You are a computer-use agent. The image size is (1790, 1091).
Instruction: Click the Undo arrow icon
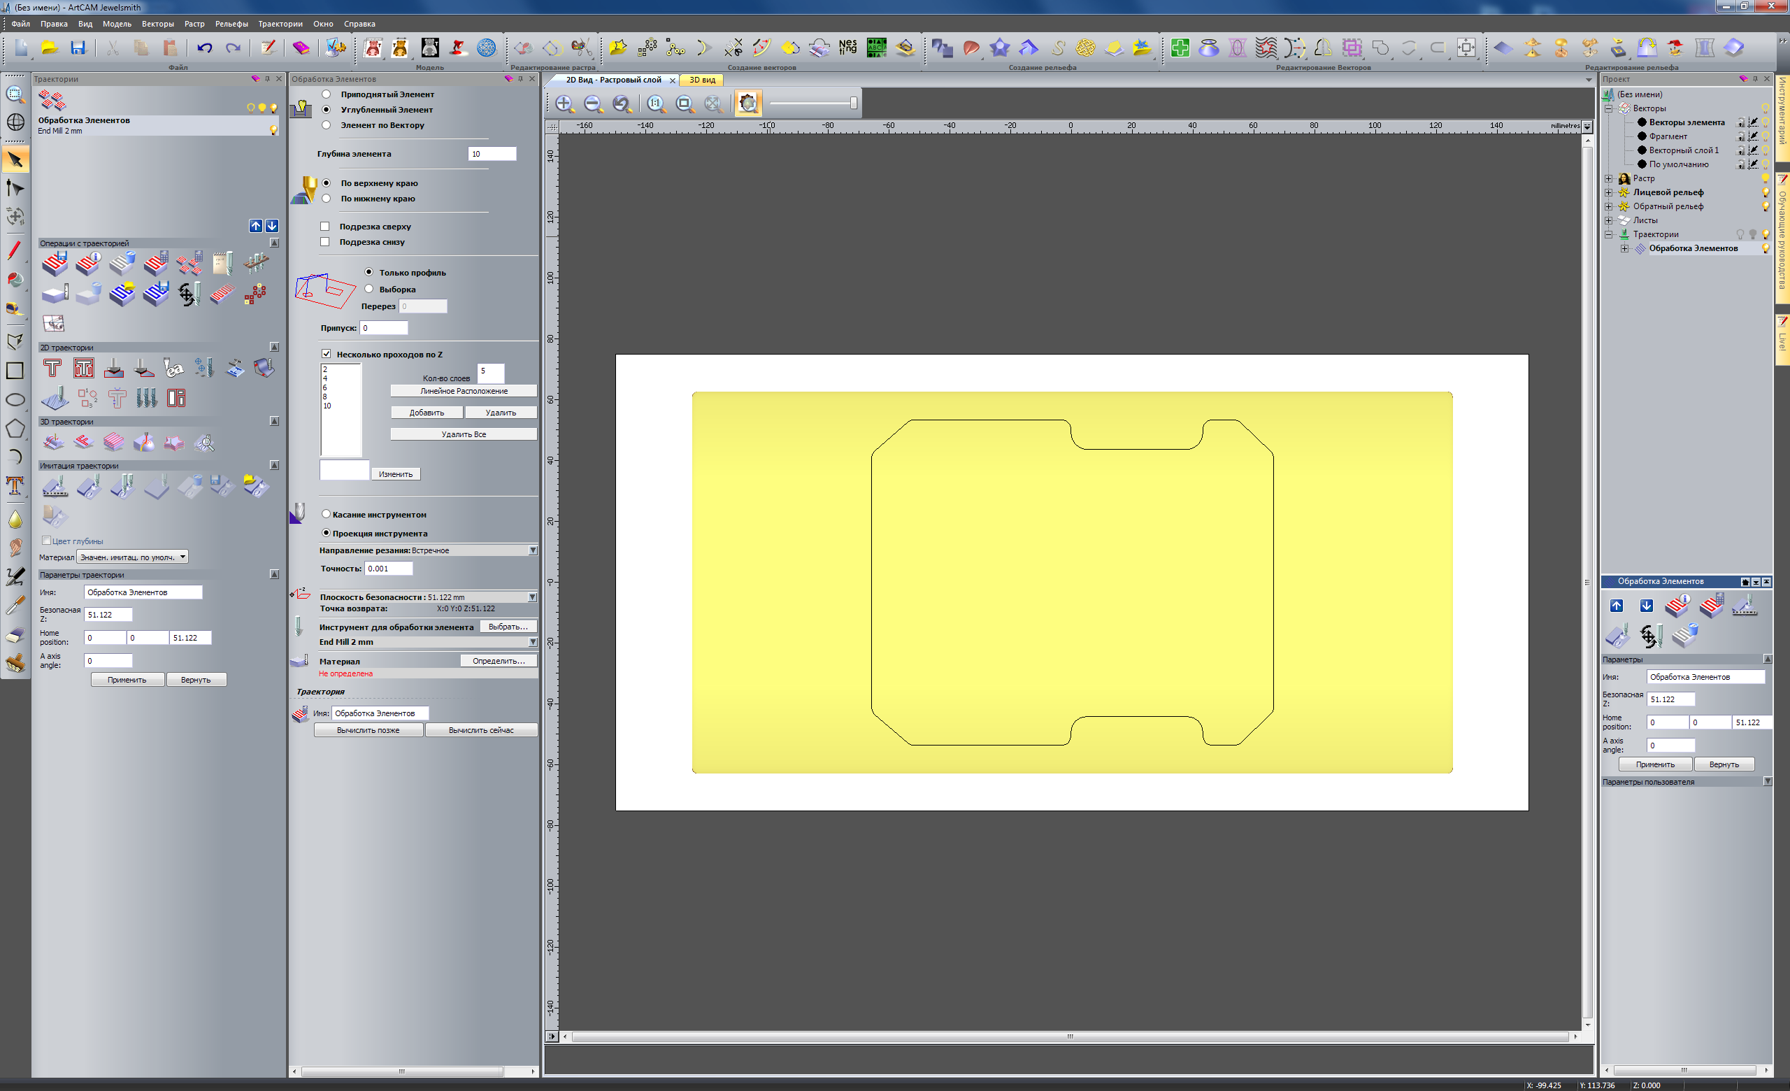coord(204,48)
